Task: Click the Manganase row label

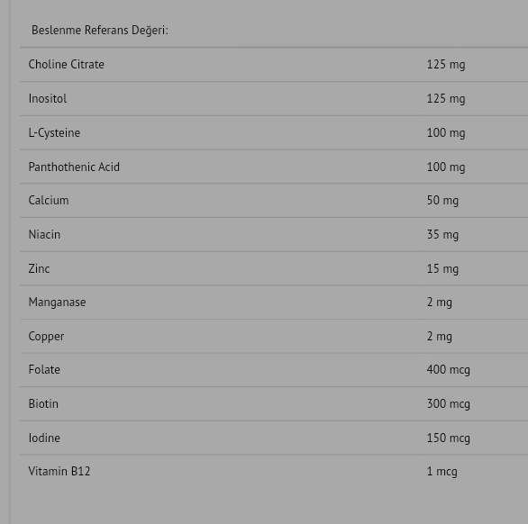Action: coord(58,303)
